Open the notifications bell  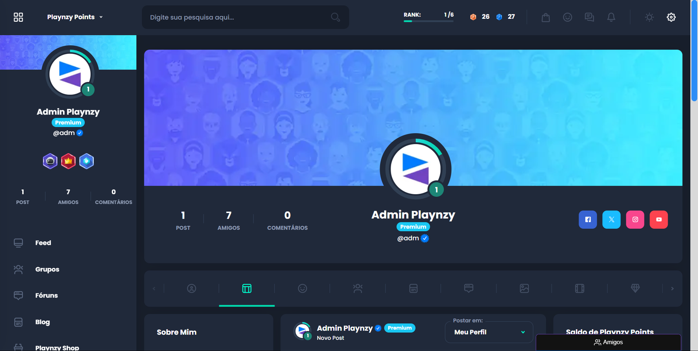(x=611, y=17)
